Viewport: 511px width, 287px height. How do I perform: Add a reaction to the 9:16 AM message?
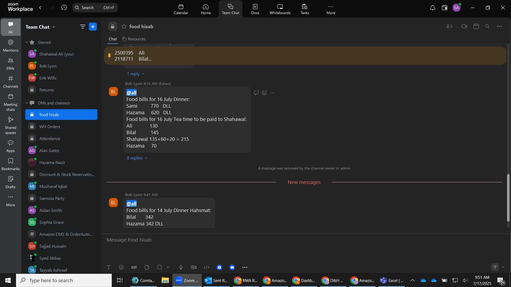click(264, 93)
